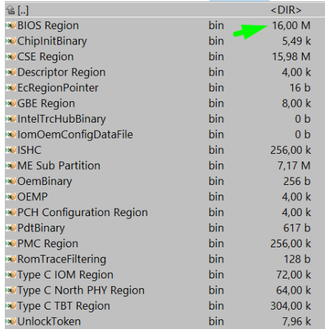Click the ChipInitBinary file icon
The width and height of the screenshot is (325, 329).
click(10, 41)
